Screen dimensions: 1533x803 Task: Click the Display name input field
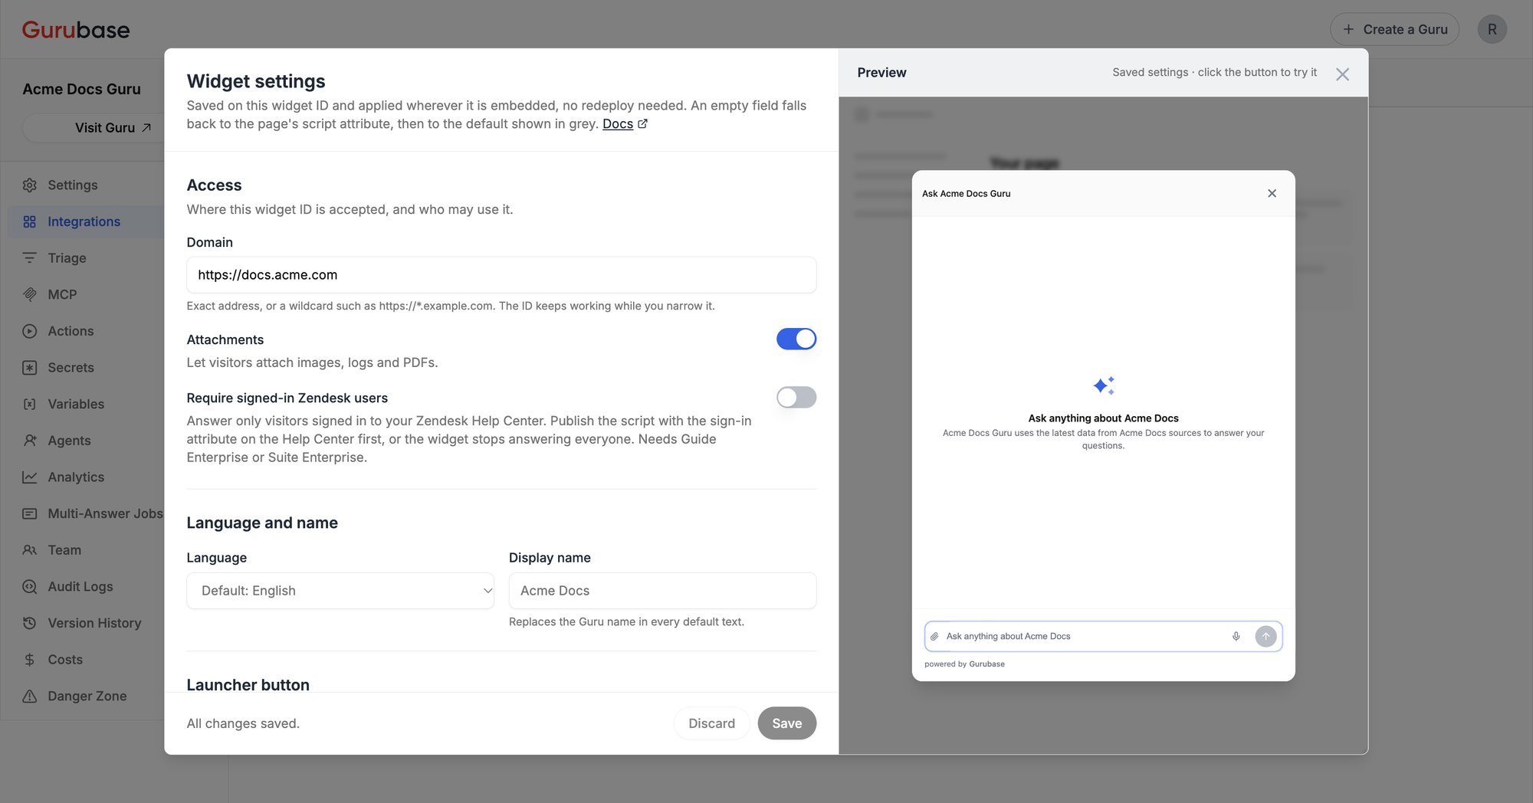(x=662, y=591)
